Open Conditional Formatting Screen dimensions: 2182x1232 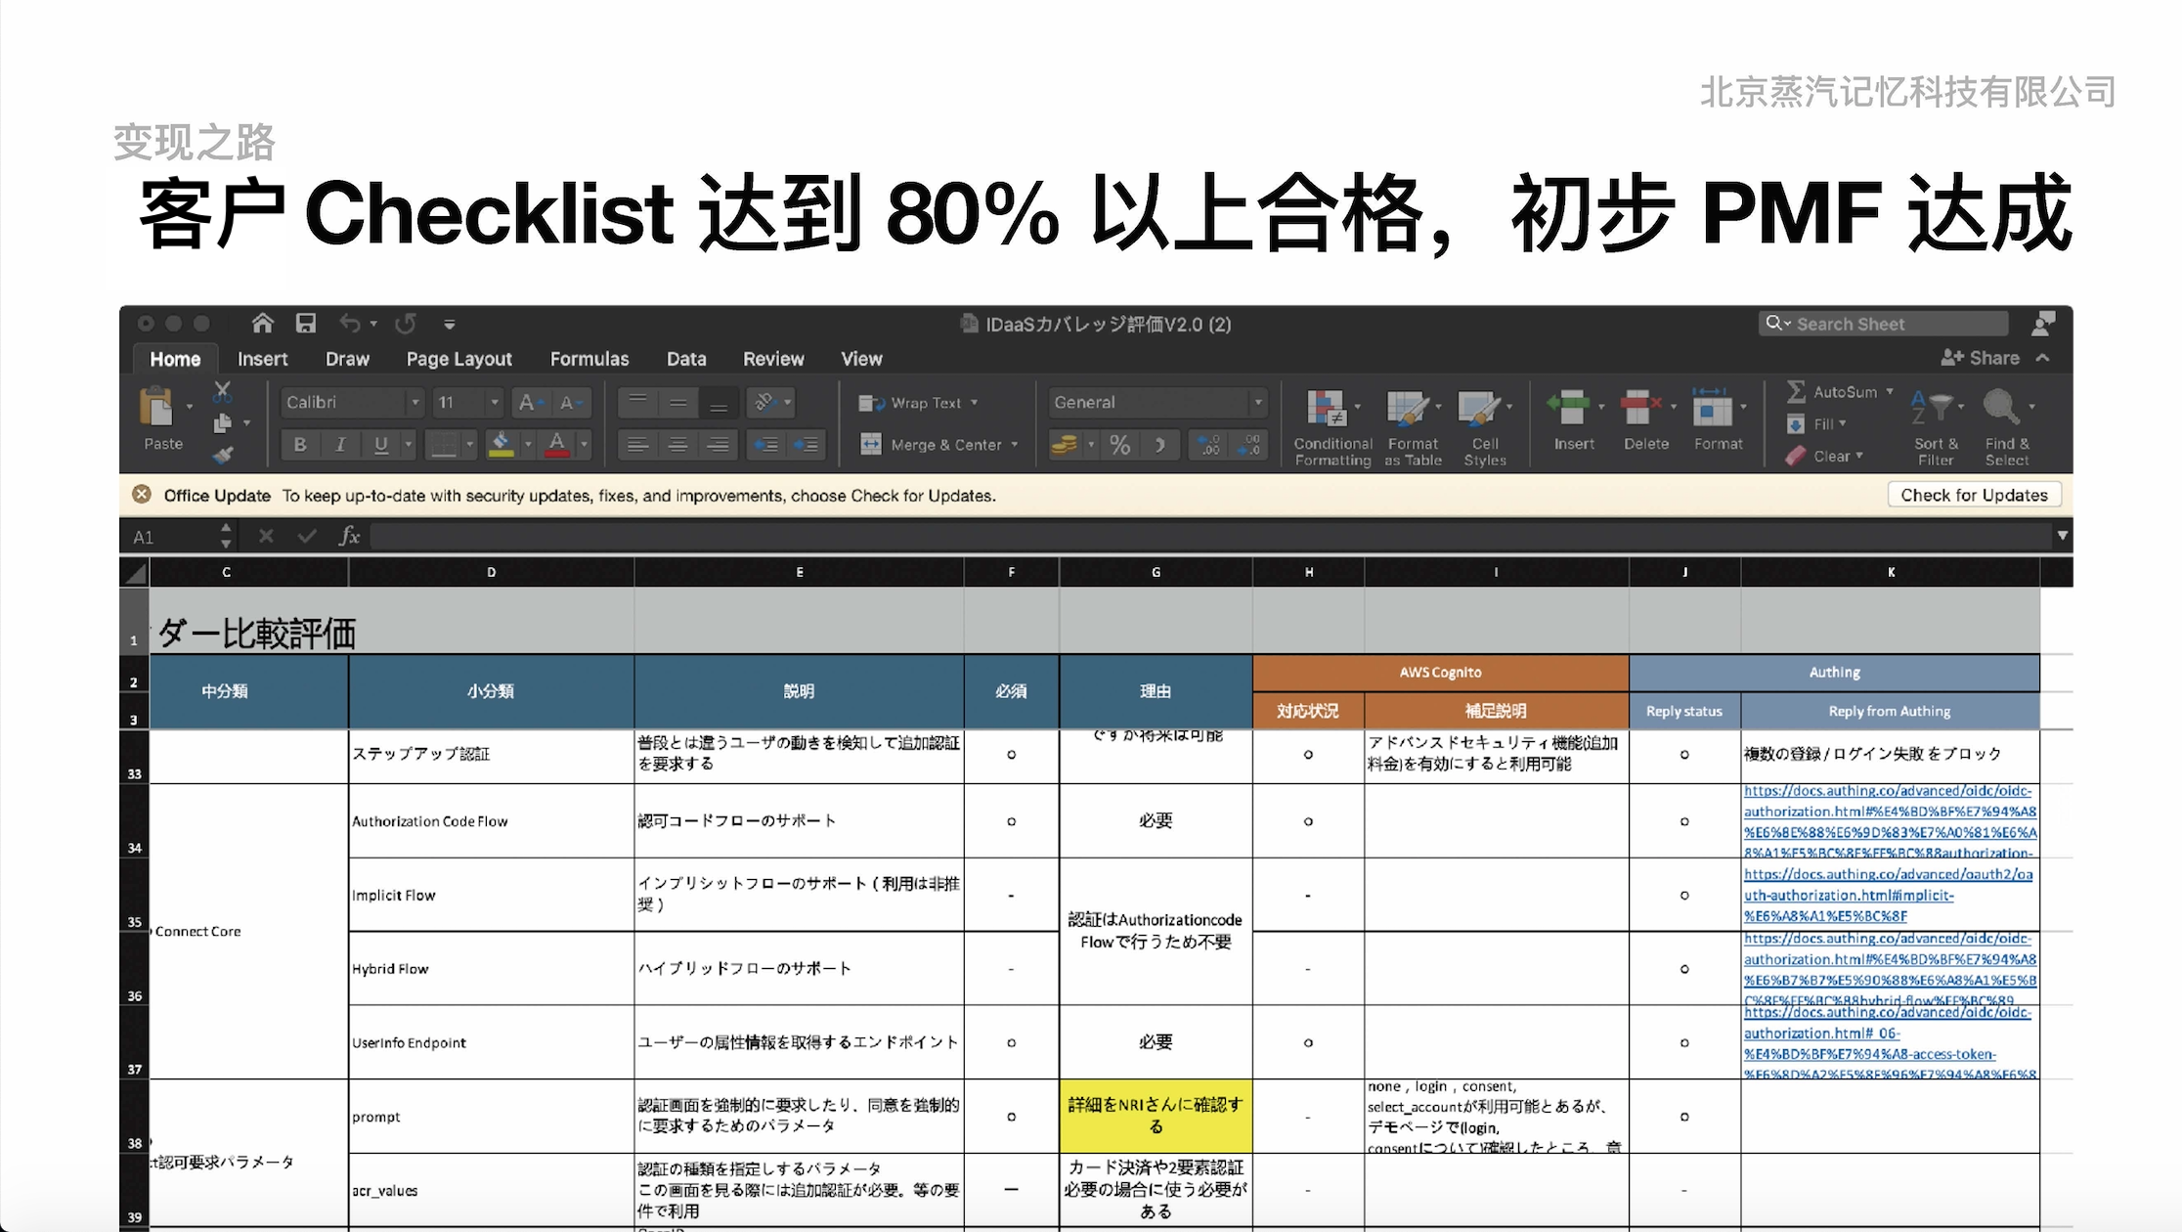[x=1332, y=426]
